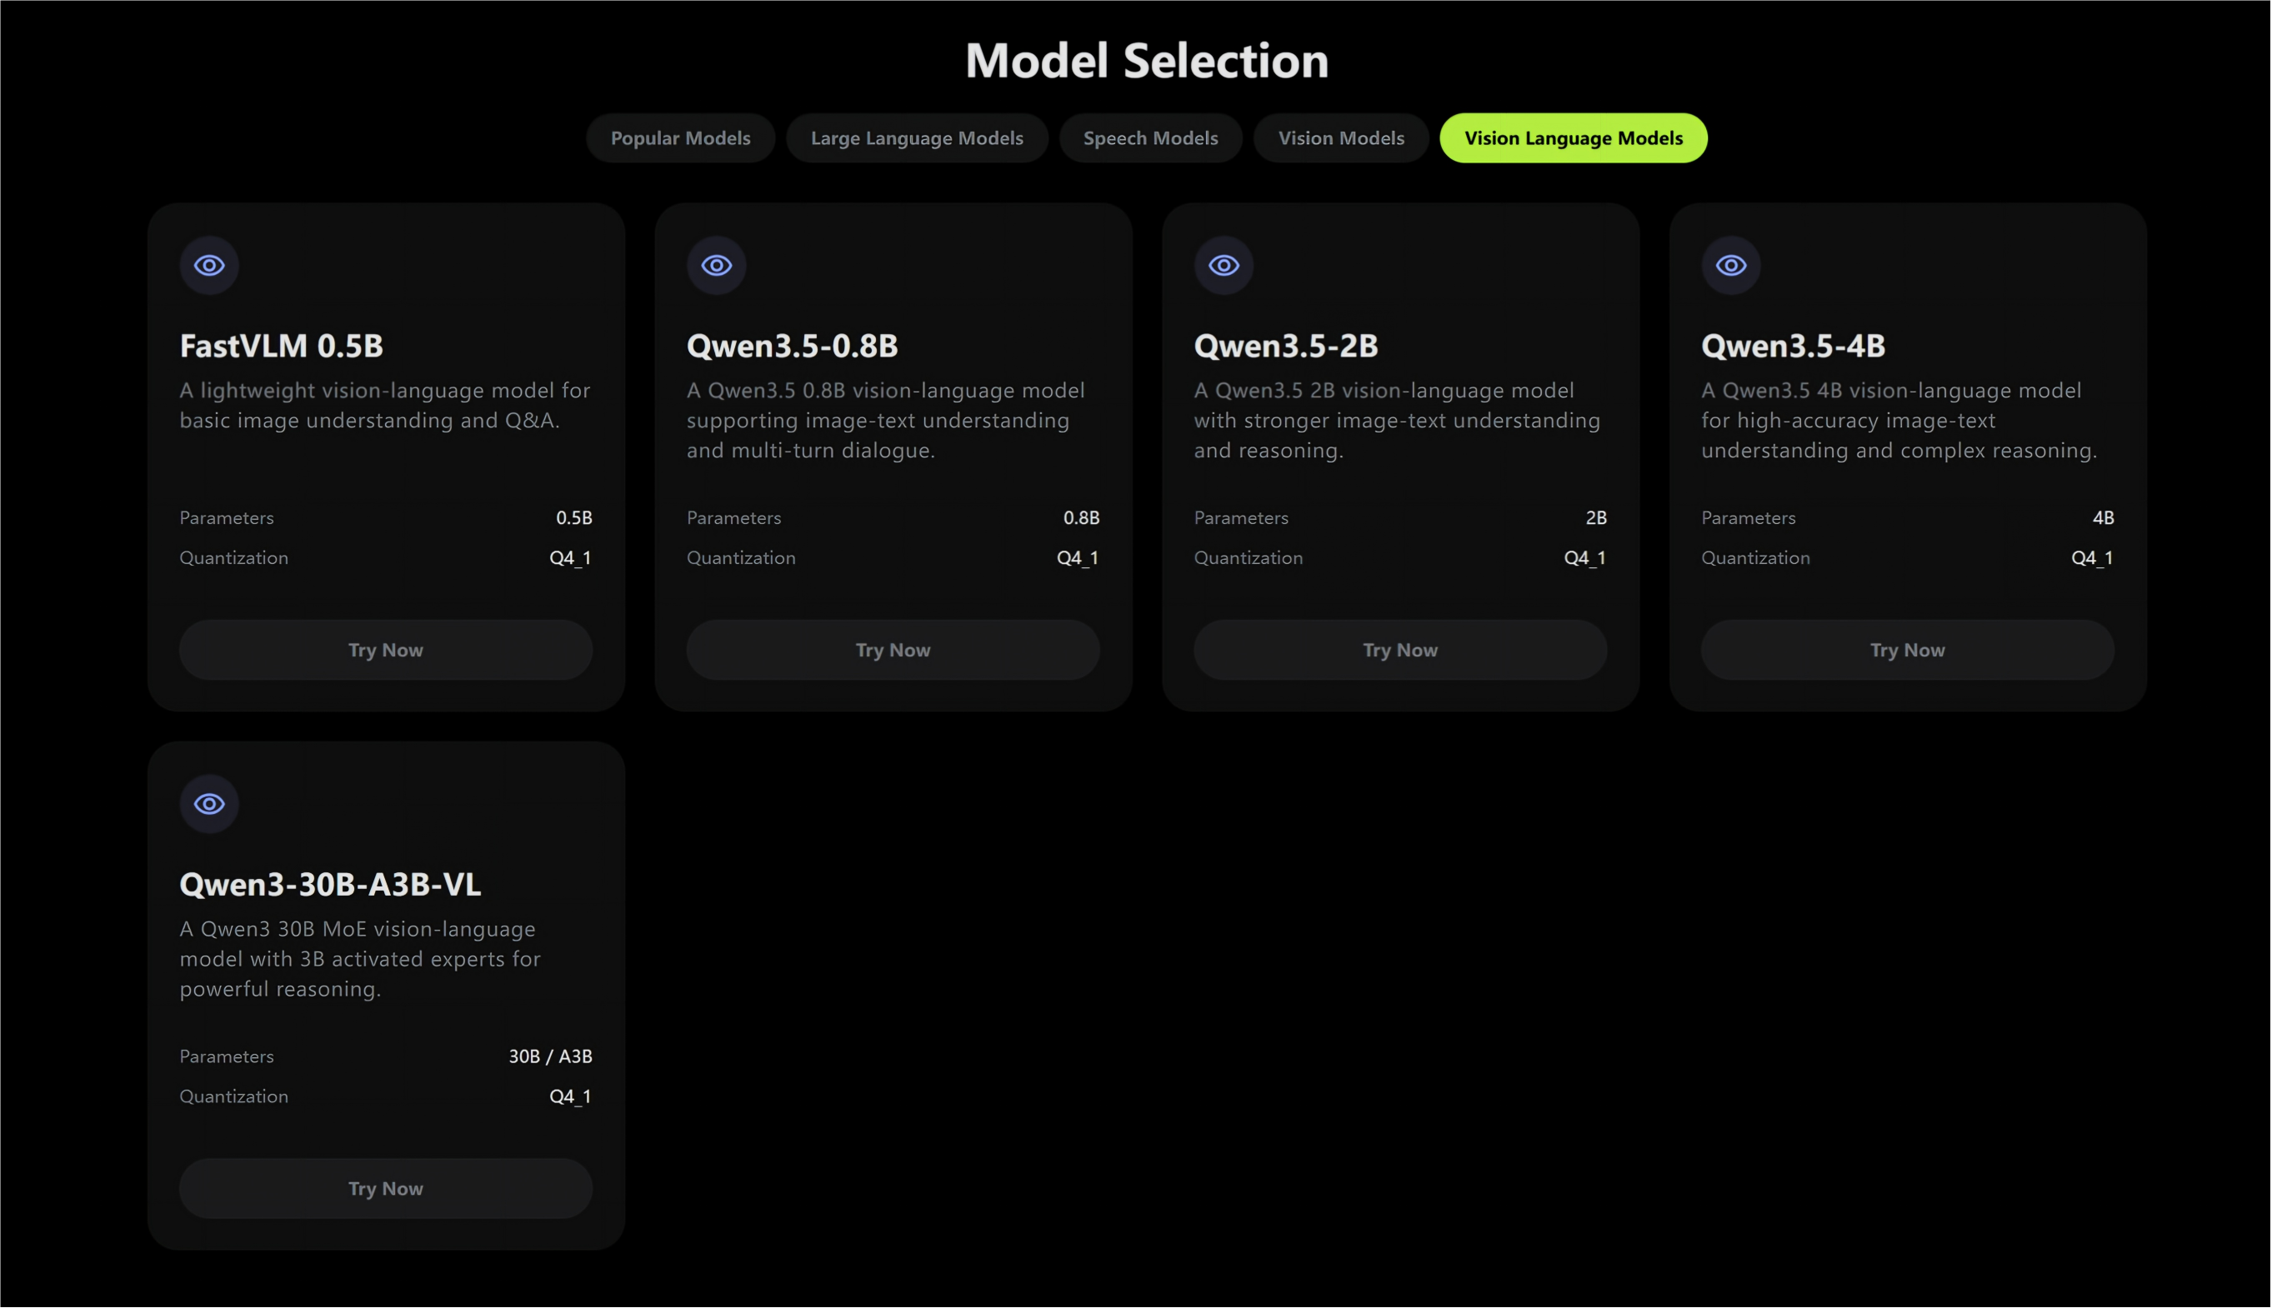Click the eye icon on FastVLM 0.5B card
This screenshot has height=1308, width=2272.
click(209, 265)
